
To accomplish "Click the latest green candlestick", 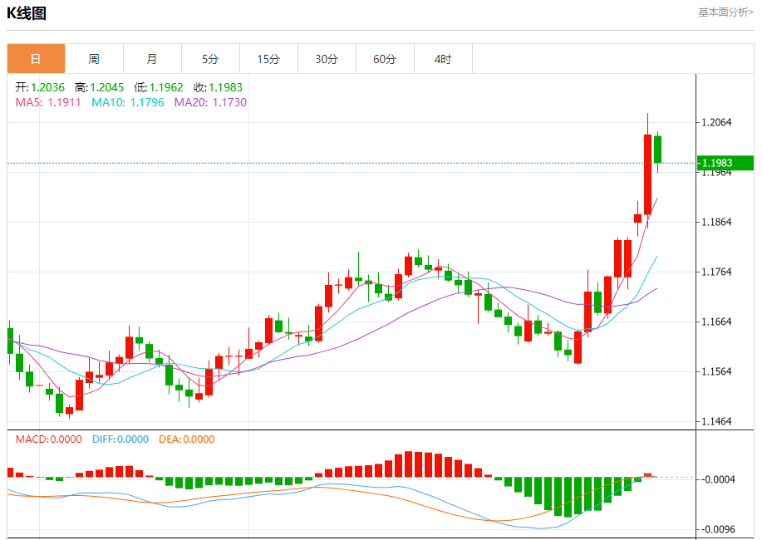I will tap(657, 150).
